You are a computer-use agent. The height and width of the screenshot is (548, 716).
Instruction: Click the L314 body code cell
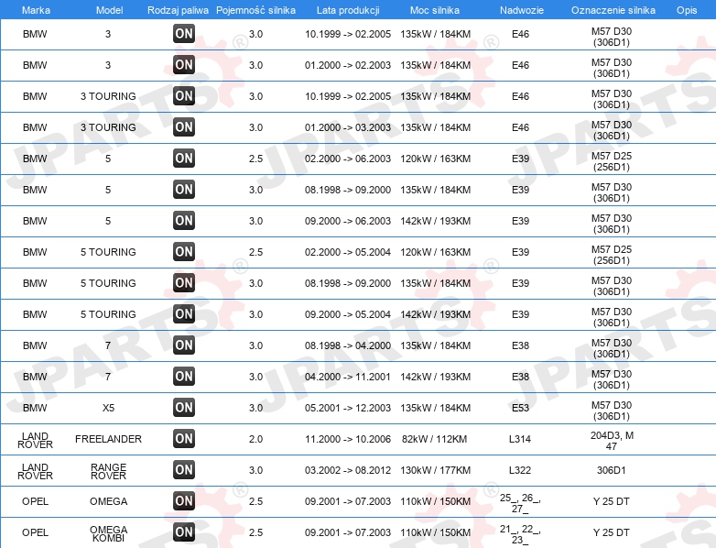(520, 439)
